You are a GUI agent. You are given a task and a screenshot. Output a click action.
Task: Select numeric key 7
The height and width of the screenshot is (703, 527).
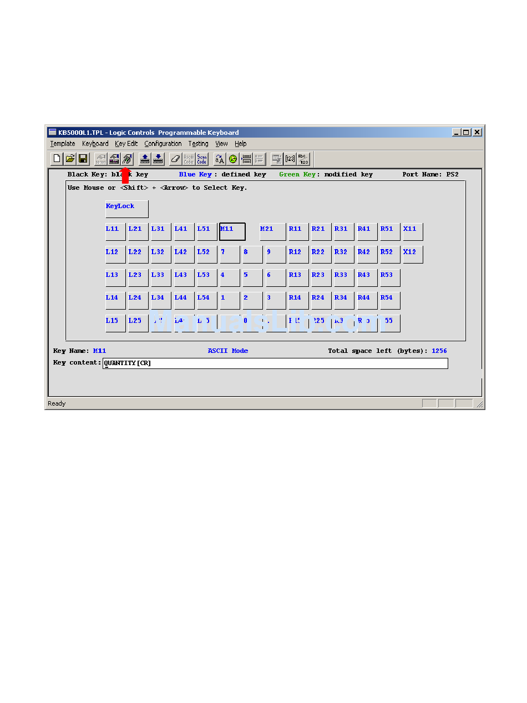point(230,255)
